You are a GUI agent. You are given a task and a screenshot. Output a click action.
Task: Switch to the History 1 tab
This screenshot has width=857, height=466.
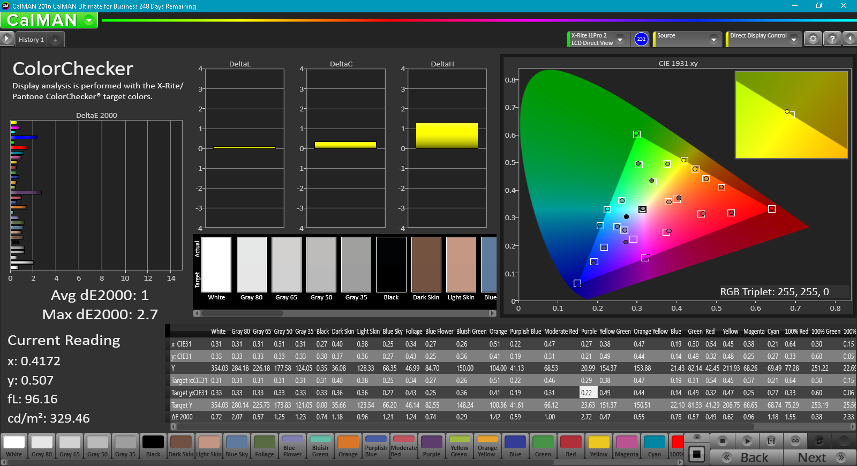point(31,40)
